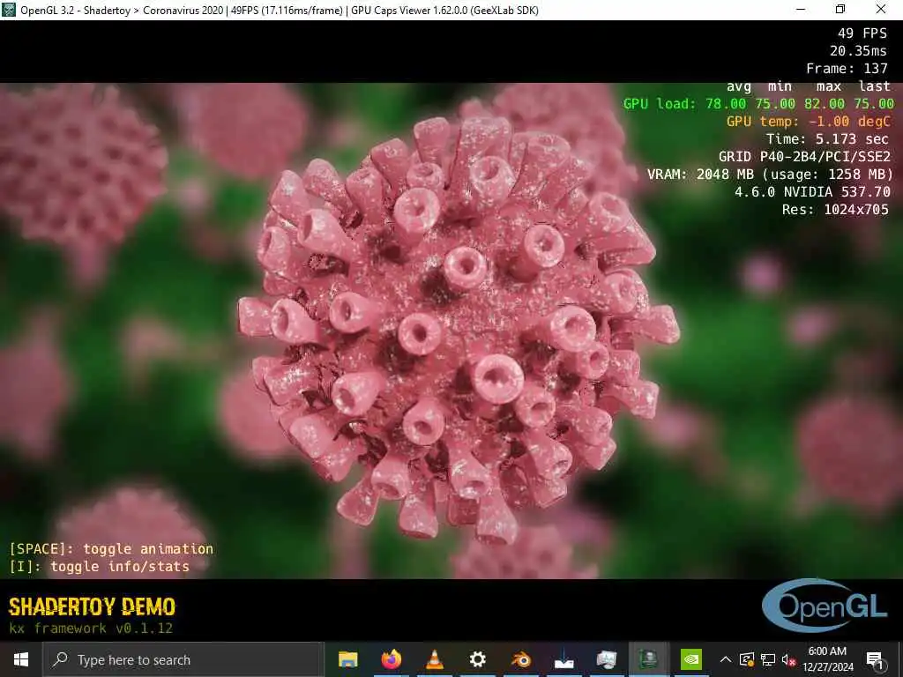The image size is (903, 677).
Task: Click the OpenGL logo
Action: 825,606
